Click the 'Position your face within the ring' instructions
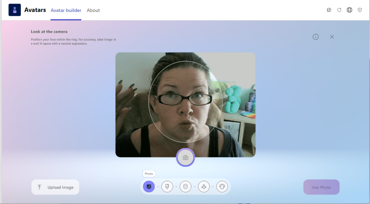The height and width of the screenshot is (204, 370). [x=73, y=42]
